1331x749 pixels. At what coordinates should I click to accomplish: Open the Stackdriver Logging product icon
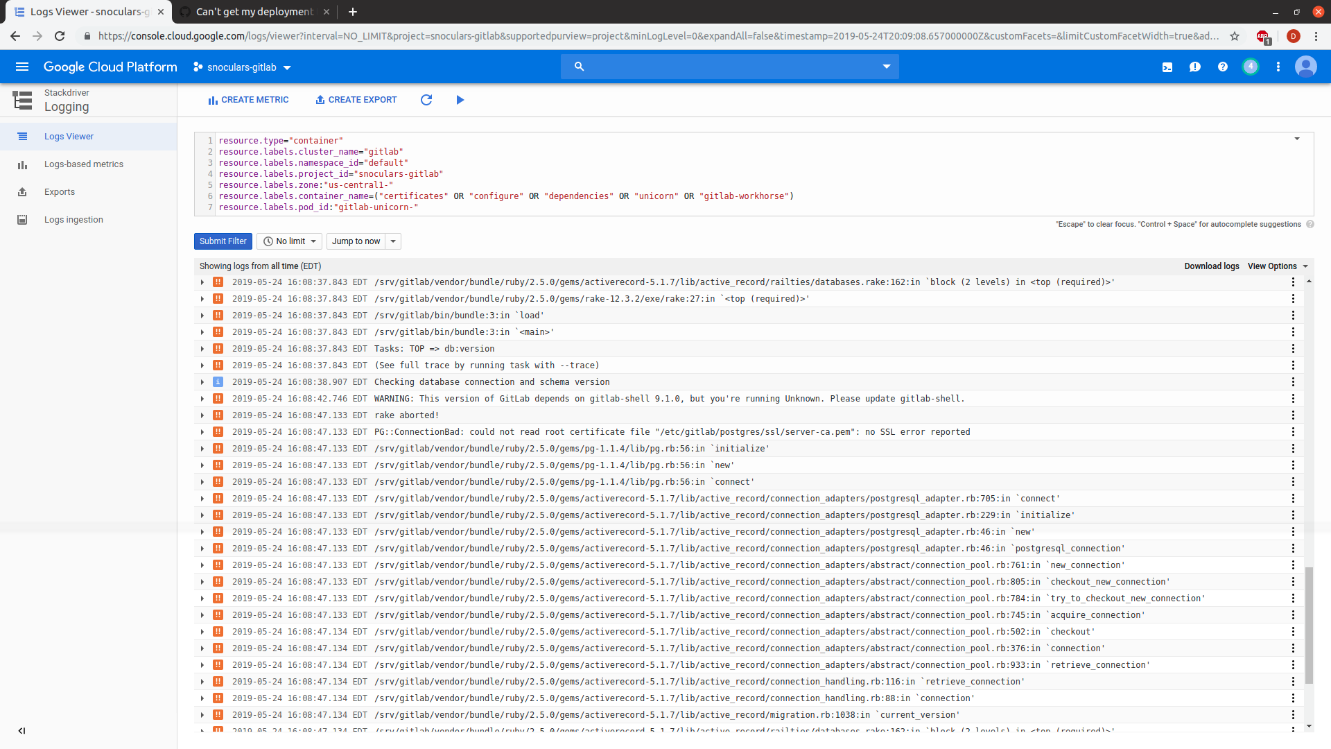click(x=22, y=100)
